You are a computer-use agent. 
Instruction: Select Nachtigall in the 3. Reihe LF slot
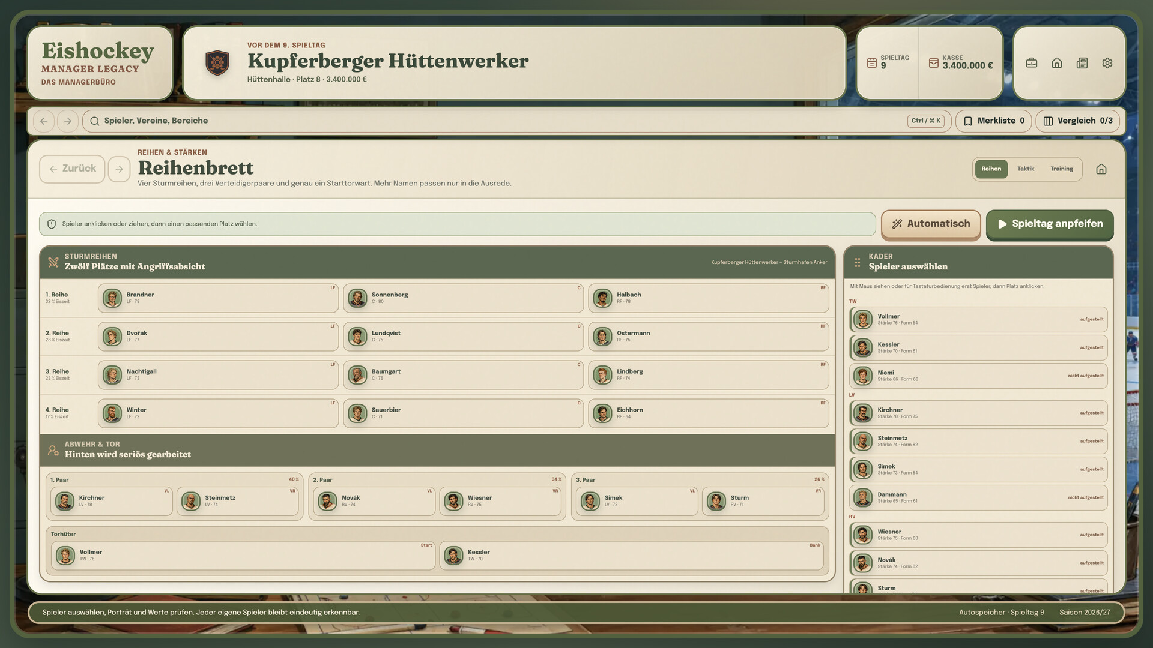tap(218, 375)
